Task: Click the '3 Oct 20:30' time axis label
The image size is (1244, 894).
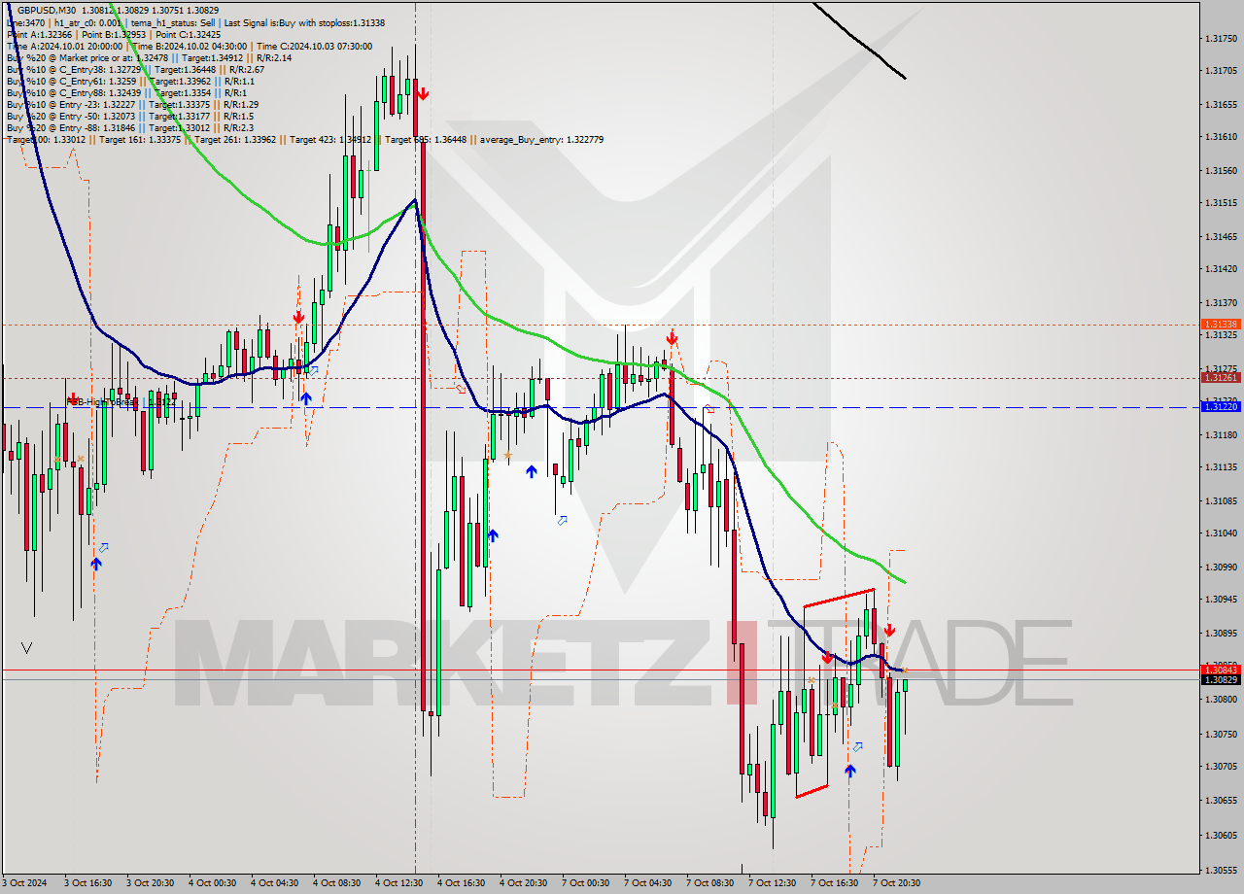Action: tap(151, 883)
